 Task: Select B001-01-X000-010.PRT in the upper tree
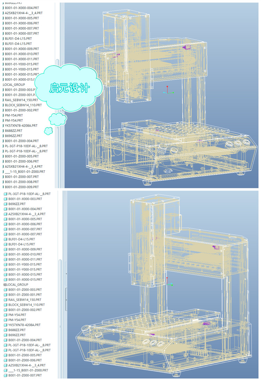pos(22,54)
